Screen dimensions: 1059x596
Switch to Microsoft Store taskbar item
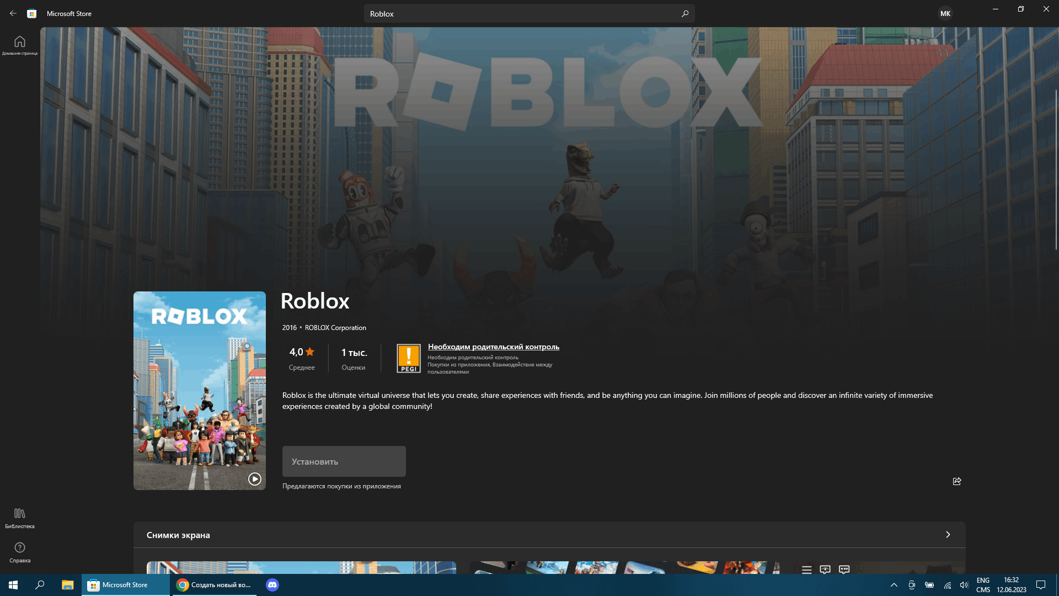coord(126,585)
